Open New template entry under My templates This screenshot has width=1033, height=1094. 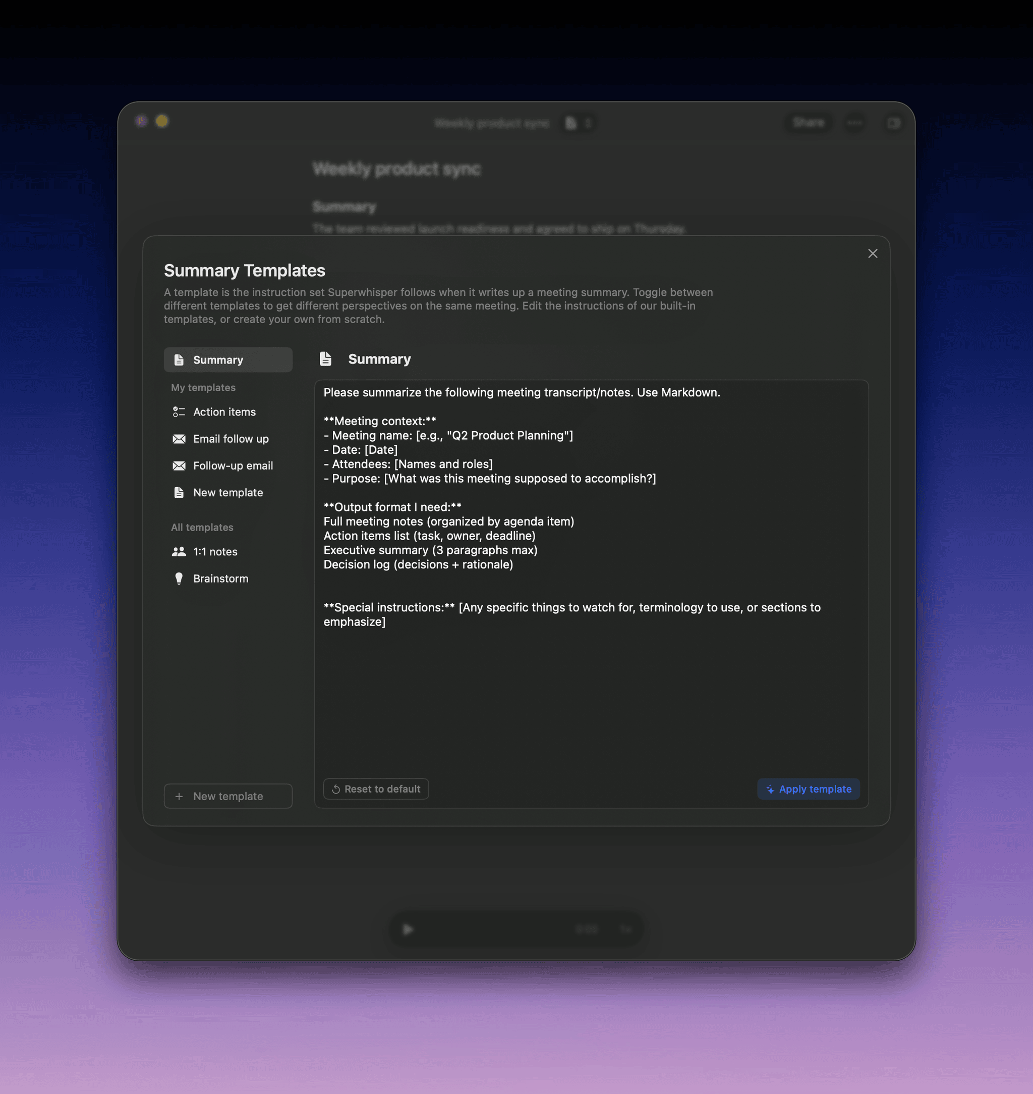[x=228, y=493]
